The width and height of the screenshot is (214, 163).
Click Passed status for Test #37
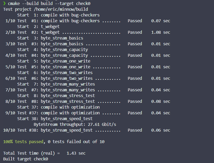click(x=135, y=113)
